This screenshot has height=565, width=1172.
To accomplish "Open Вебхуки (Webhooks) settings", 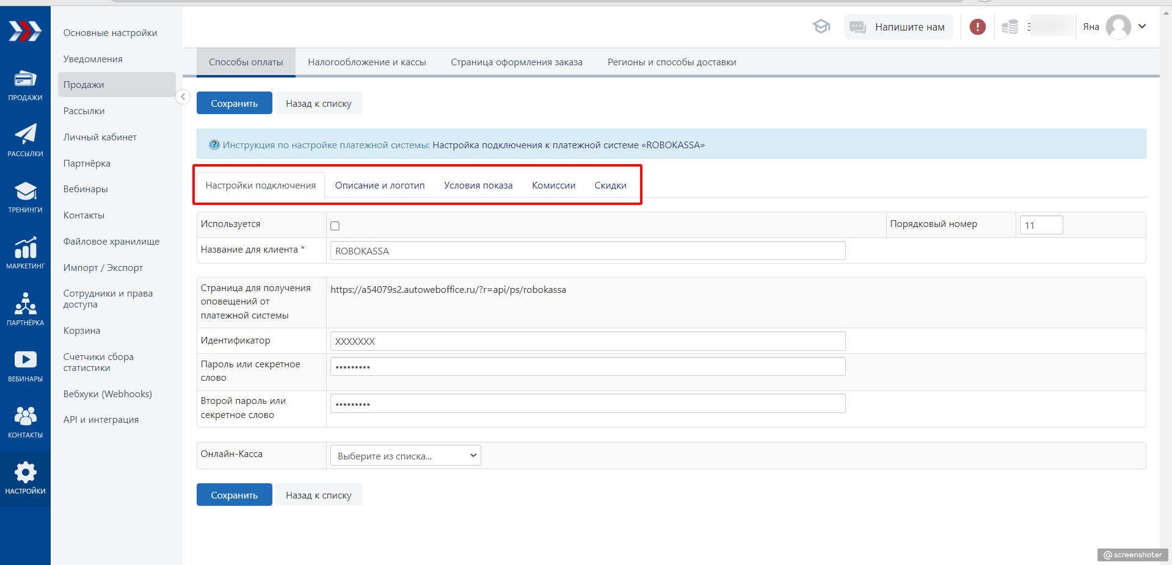I will (x=107, y=394).
